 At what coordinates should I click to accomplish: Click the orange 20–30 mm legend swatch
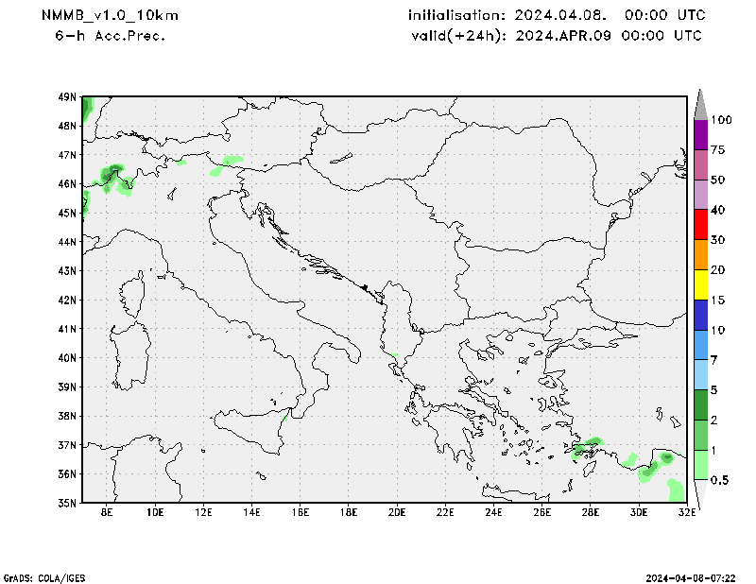[700, 255]
